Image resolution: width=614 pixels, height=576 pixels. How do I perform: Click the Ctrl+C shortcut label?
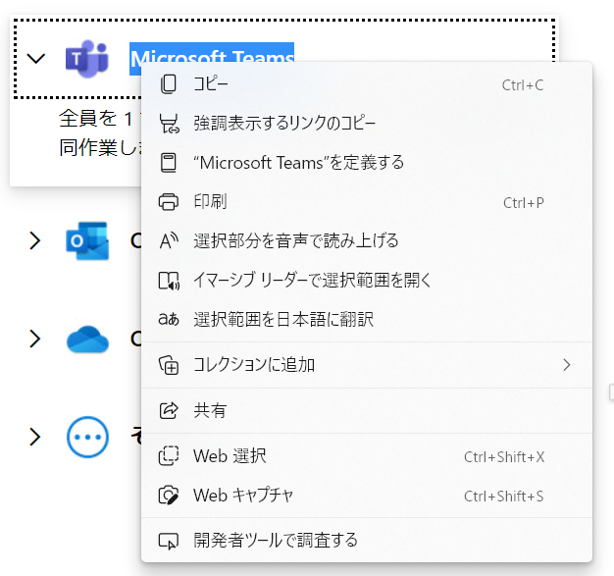coord(523,85)
